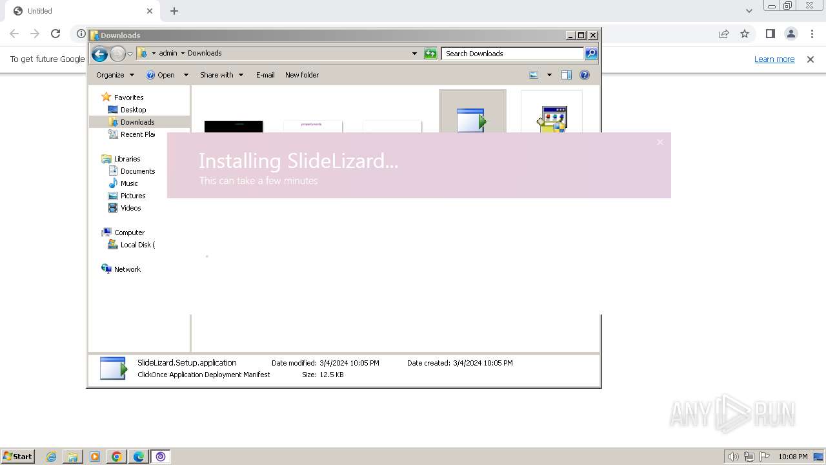Click the admin breadcrumb in address bar
Viewport: 826px width, 465px height.
point(168,53)
